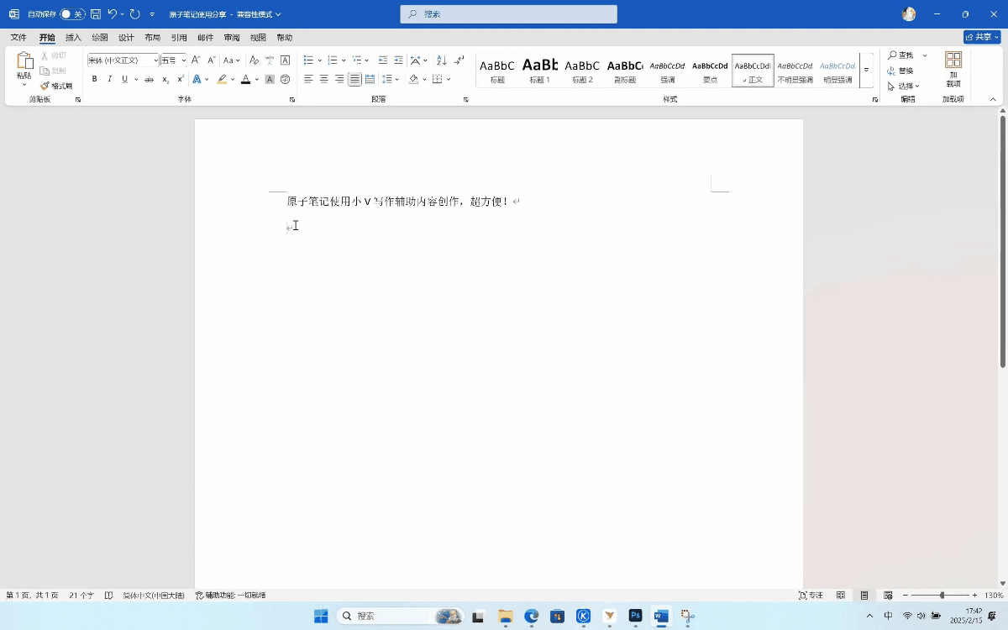This screenshot has height=630, width=1008.
Task: Decrease the font size
Action: [211, 60]
